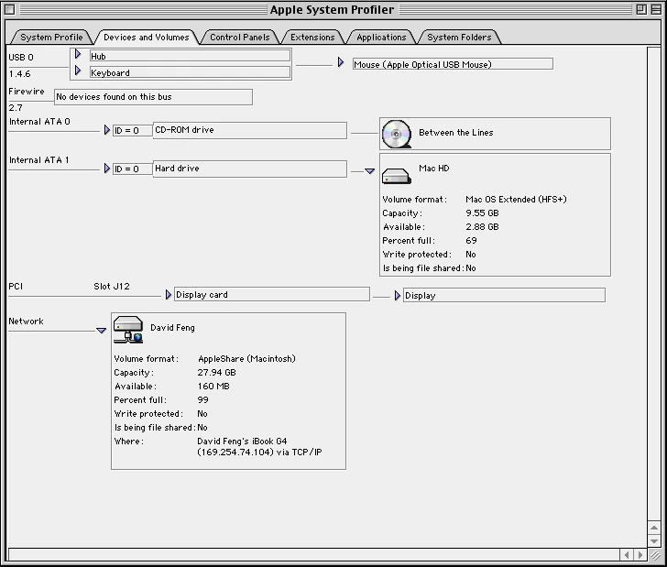This screenshot has height=567, width=667.
Task: Select the Hub device row
Action: (x=191, y=56)
